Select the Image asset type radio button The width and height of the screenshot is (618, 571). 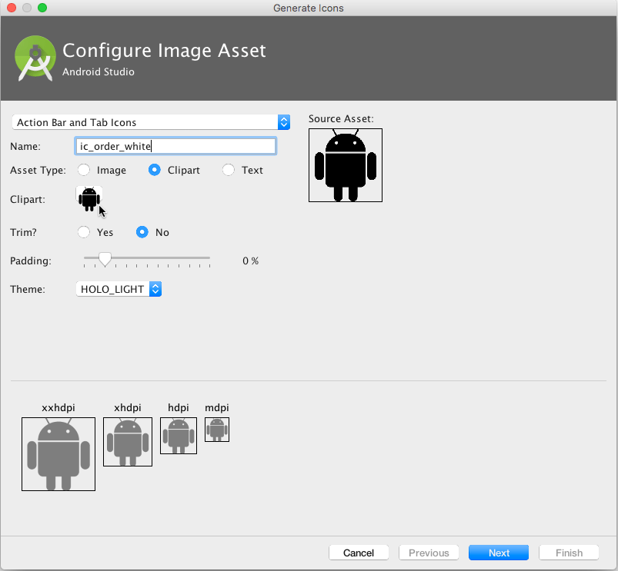coord(83,170)
